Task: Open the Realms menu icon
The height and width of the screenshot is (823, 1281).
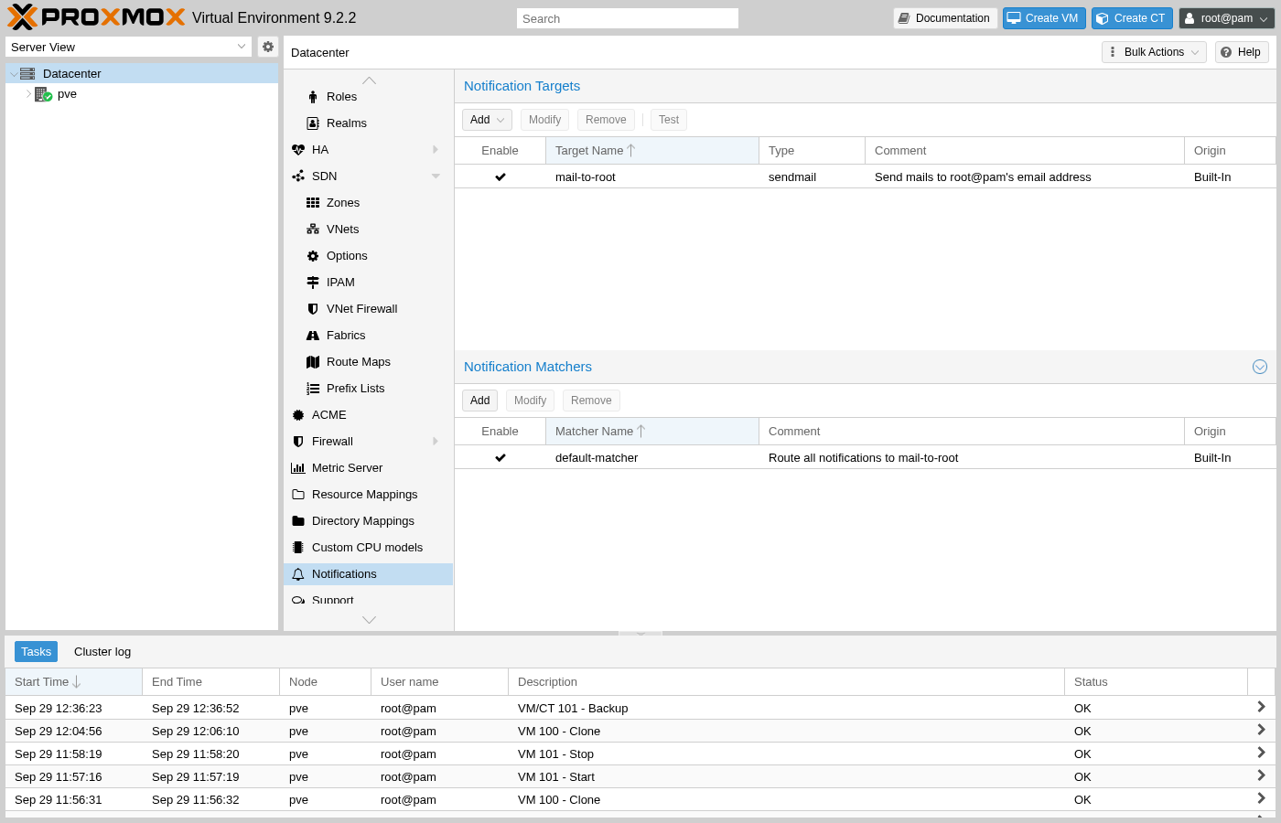Action: coord(313,123)
